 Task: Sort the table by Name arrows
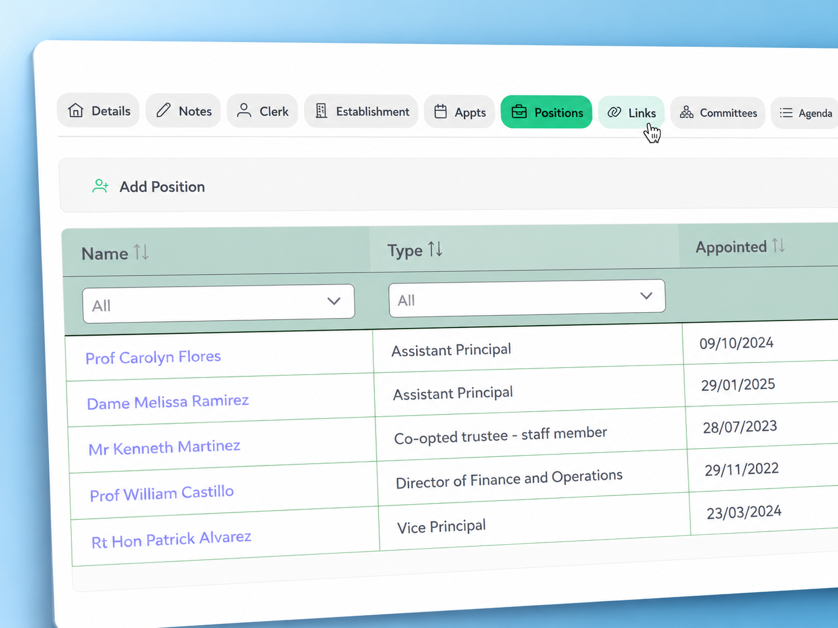141,252
